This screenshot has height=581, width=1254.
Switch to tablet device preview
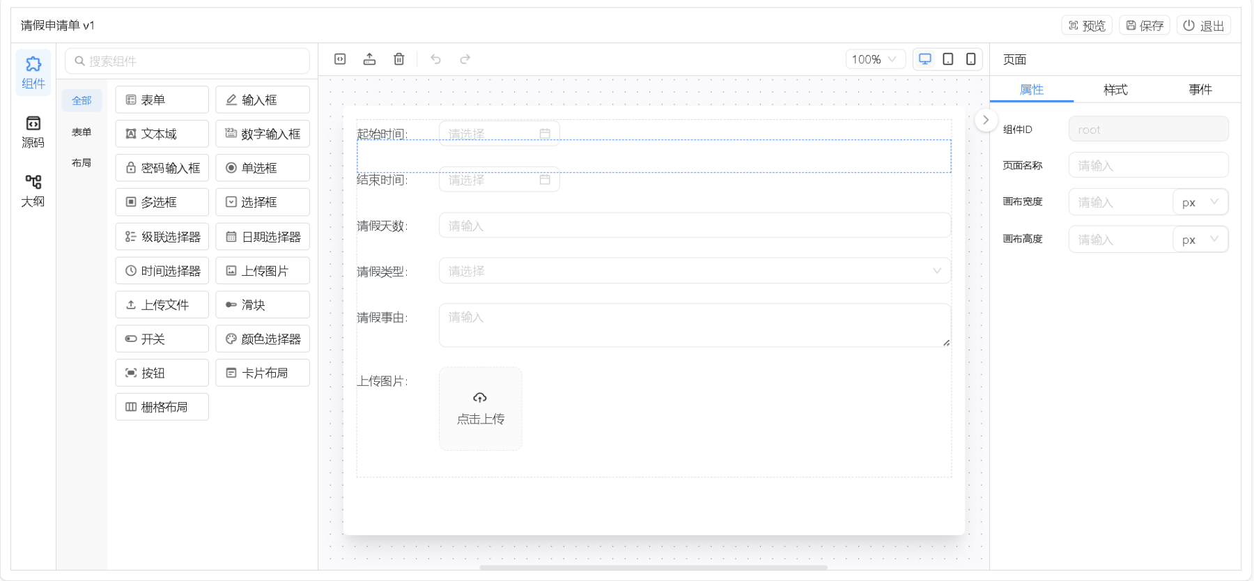947,59
